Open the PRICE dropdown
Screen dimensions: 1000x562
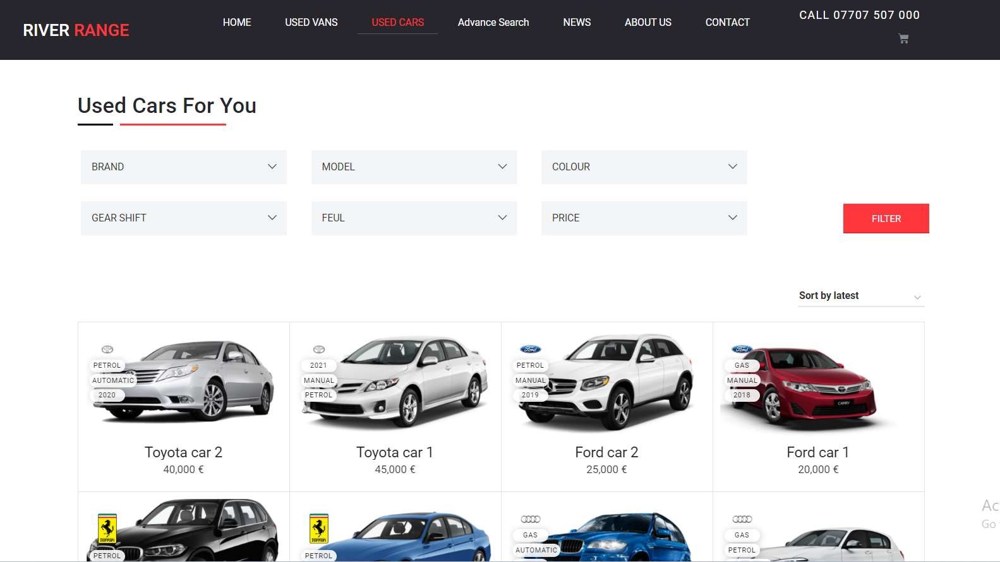644,218
